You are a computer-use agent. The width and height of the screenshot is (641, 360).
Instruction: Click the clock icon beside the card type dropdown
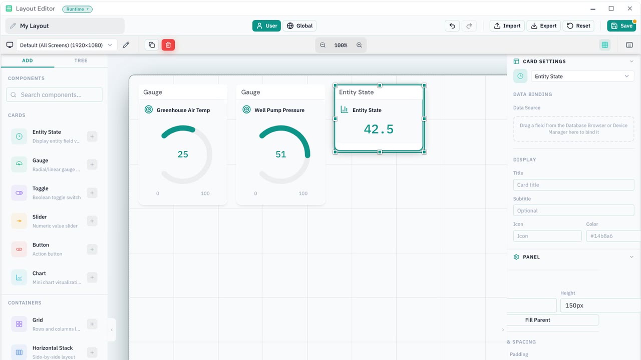(x=520, y=76)
